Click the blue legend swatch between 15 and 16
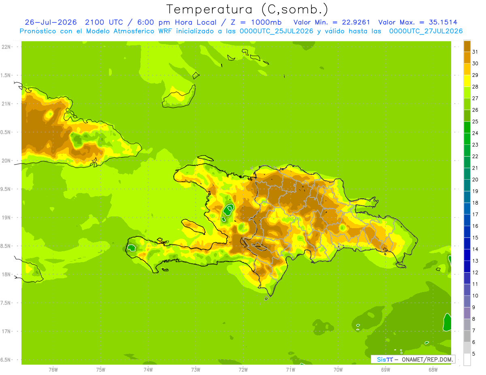This screenshot has height=375, width=486. coord(467,232)
